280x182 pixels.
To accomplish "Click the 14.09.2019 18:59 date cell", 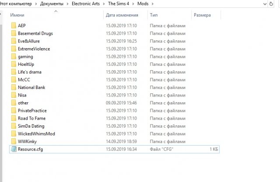I will pos(122,141).
